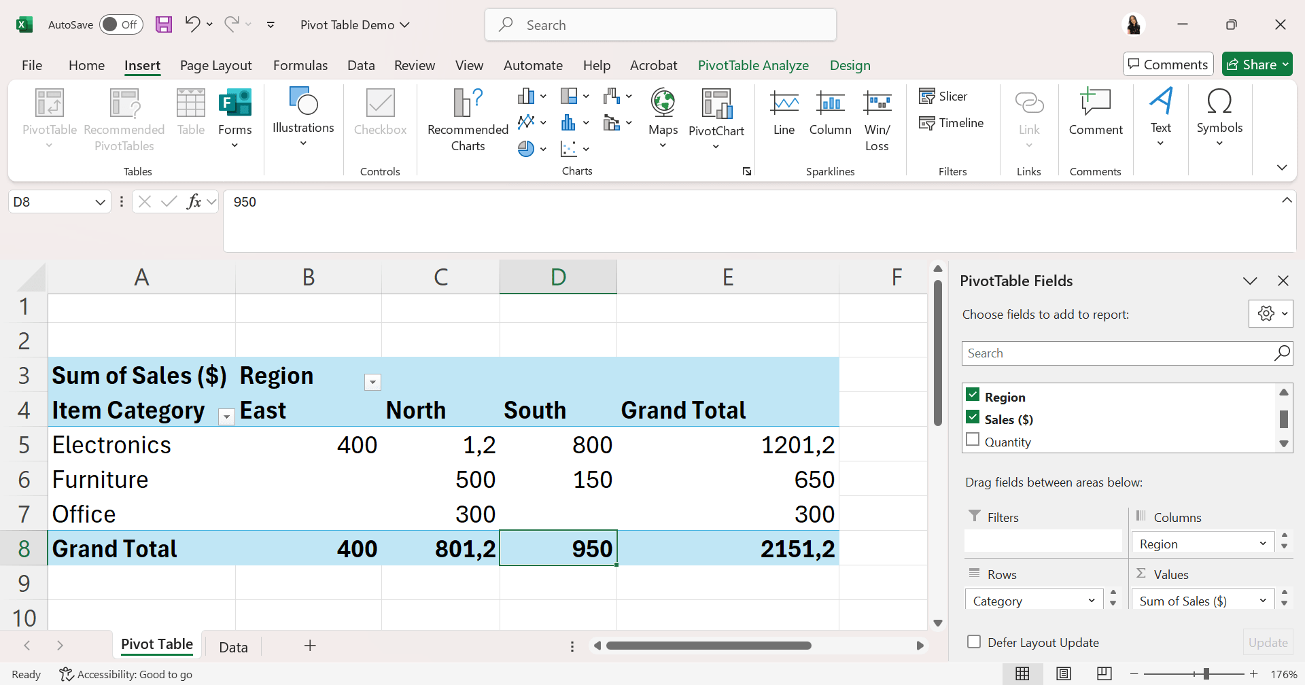Viewport: 1305px width, 685px height.
Task: Check the Quantity field checkbox
Action: (973, 440)
